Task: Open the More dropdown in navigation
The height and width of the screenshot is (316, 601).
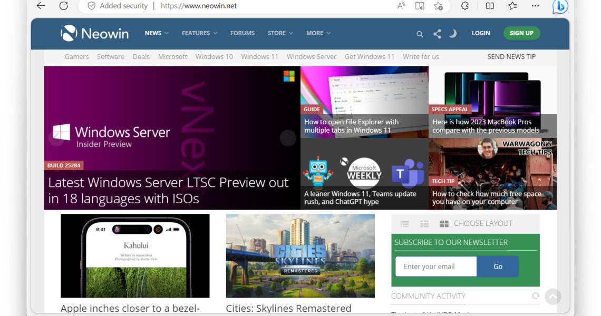Action: tap(318, 33)
